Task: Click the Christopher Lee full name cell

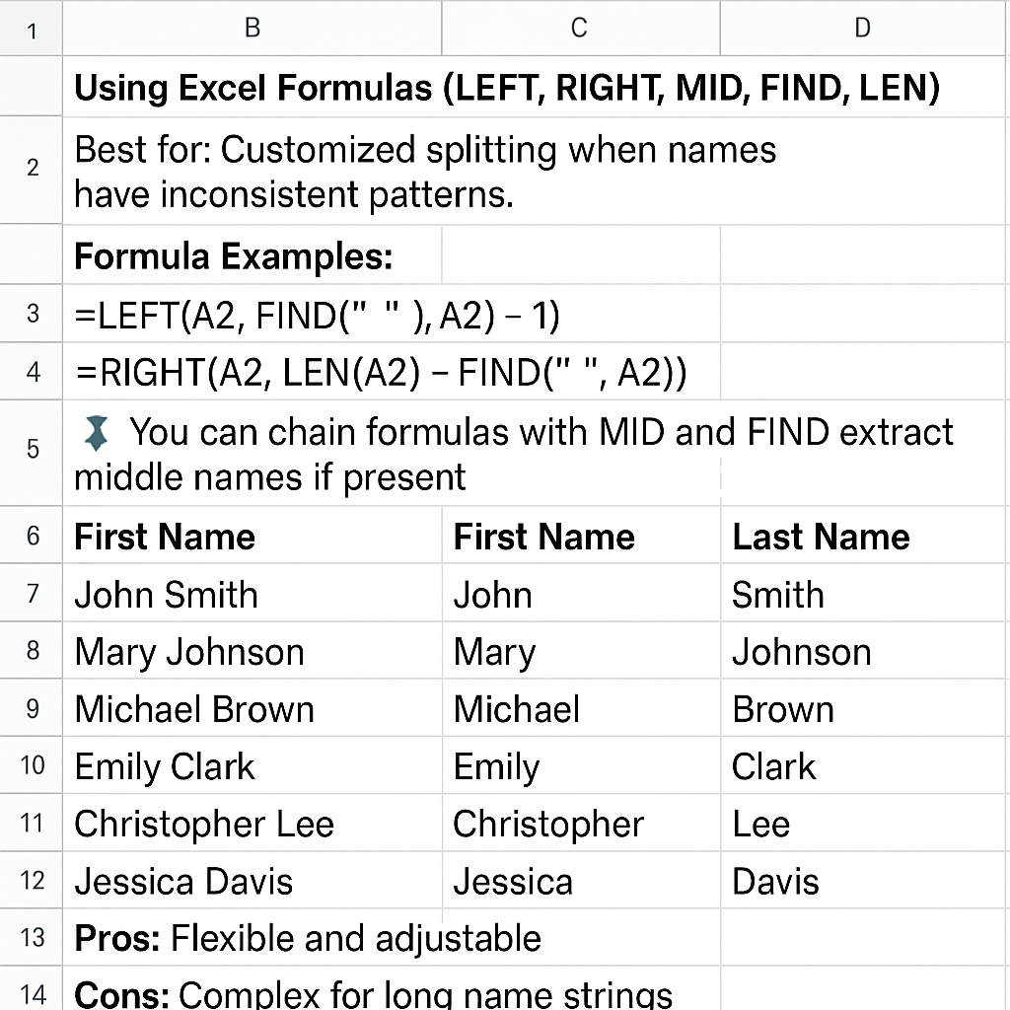Action: point(252,823)
